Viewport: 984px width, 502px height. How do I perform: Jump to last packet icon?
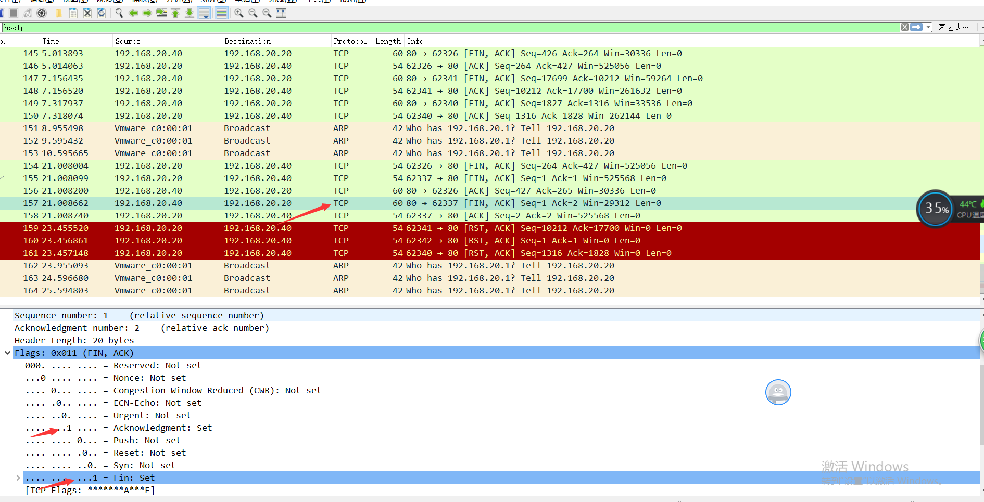click(190, 13)
